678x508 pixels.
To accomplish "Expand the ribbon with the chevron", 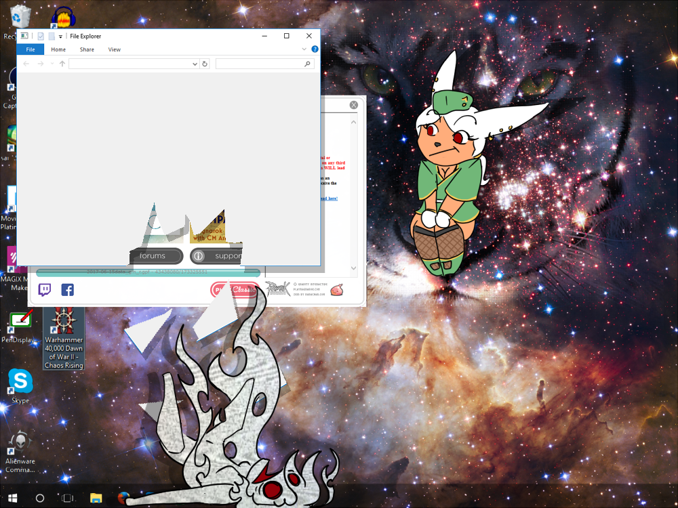I will click(x=304, y=49).
